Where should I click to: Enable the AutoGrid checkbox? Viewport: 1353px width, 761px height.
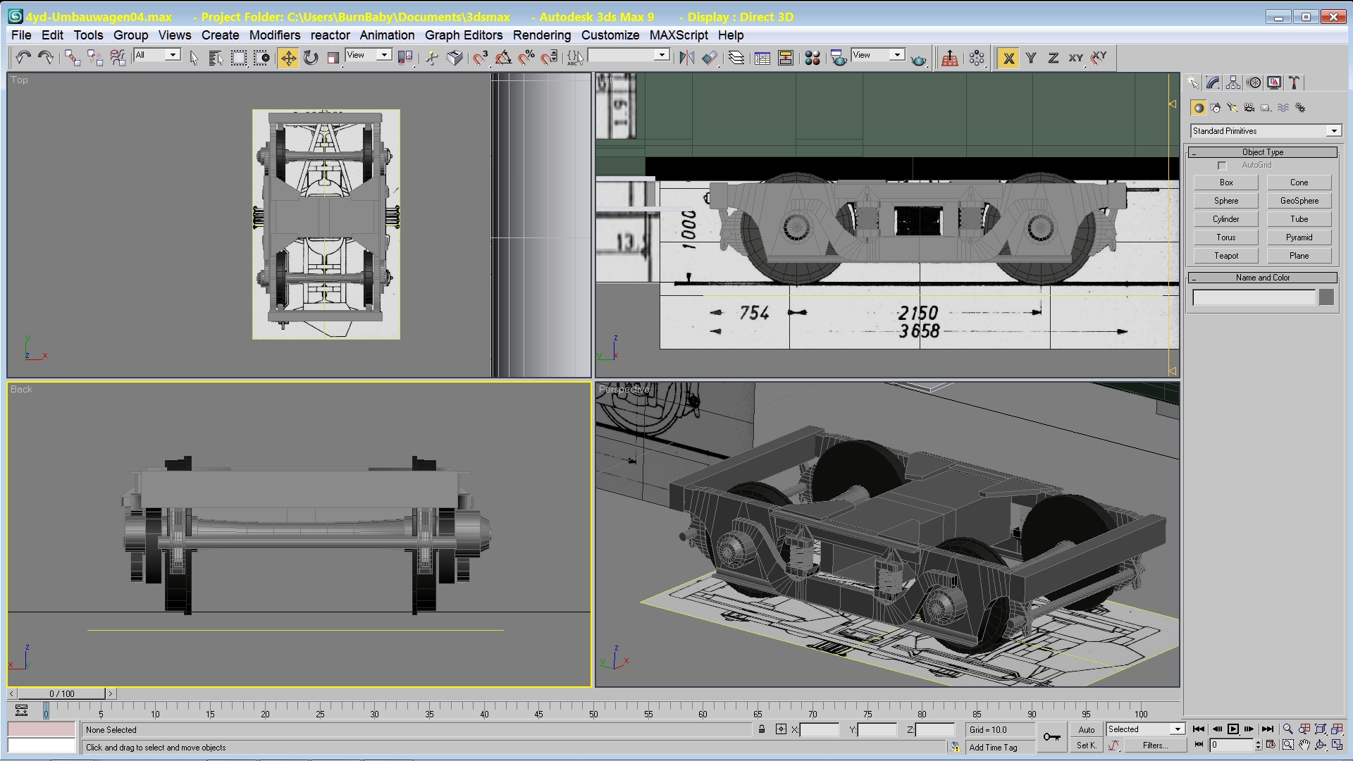pos(1222,166)
